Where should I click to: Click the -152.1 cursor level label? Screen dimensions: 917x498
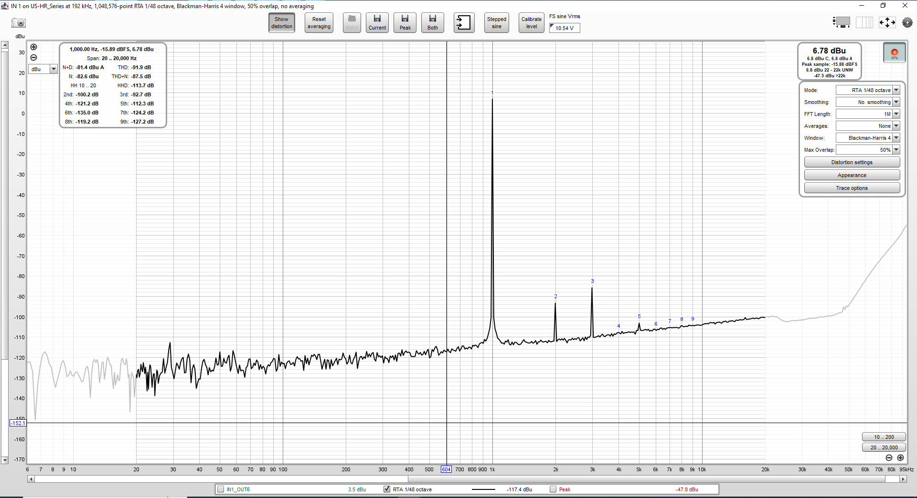point(18,423)
